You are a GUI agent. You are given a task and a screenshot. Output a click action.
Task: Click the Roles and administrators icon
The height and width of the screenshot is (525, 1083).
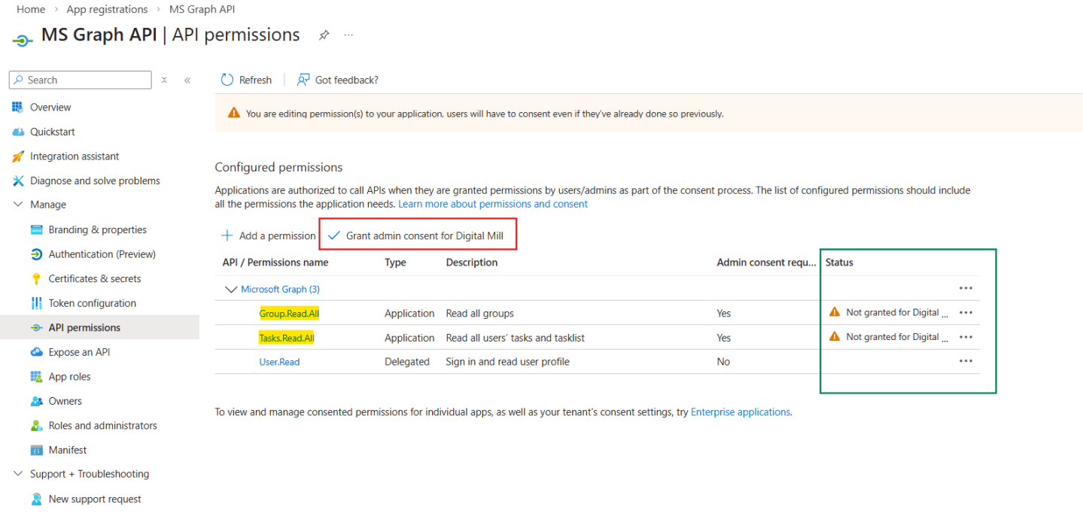point(36,426)
